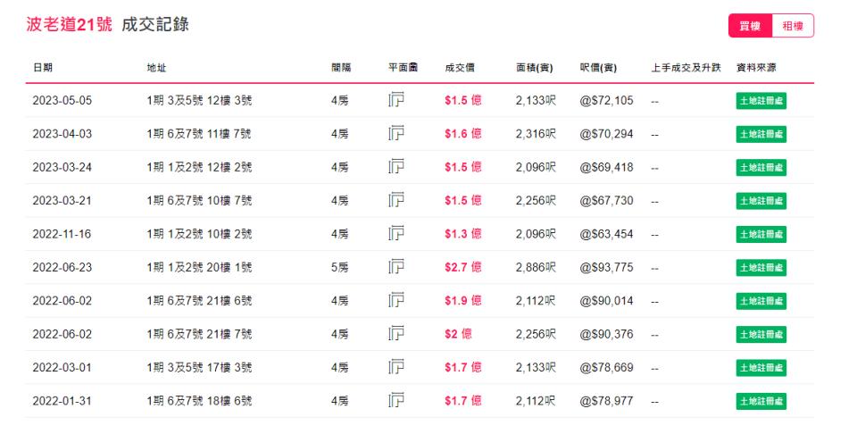Click the $2.7 億 transaction price
This screenshot has height=434, width=857.
463,267
